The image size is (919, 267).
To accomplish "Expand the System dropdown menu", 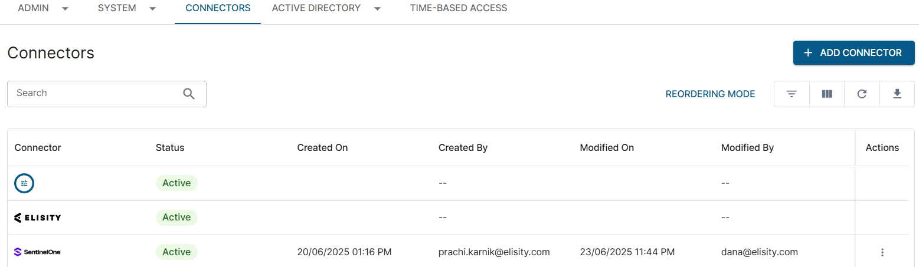I will (127, 9).
